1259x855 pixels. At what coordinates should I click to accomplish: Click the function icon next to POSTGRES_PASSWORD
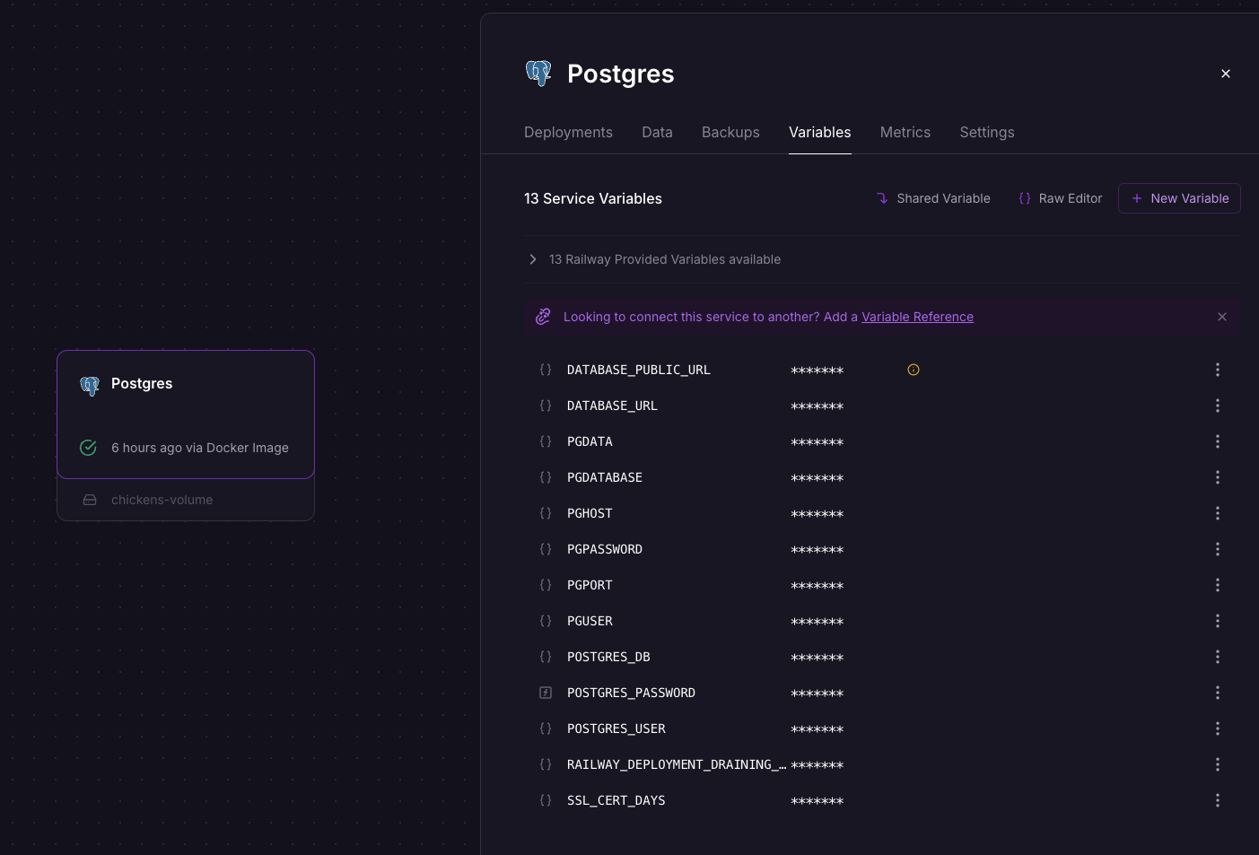(546, 693)
